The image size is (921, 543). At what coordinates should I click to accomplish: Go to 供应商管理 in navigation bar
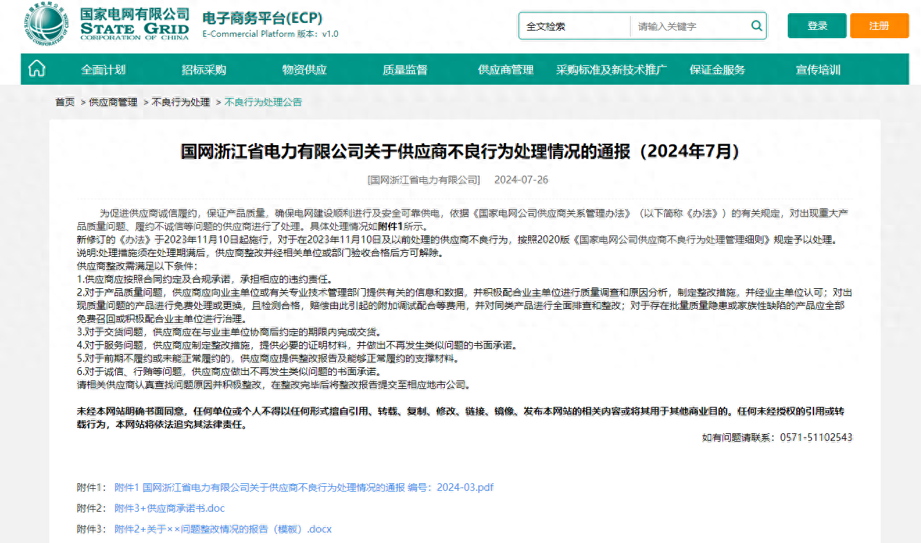point(506,69)
